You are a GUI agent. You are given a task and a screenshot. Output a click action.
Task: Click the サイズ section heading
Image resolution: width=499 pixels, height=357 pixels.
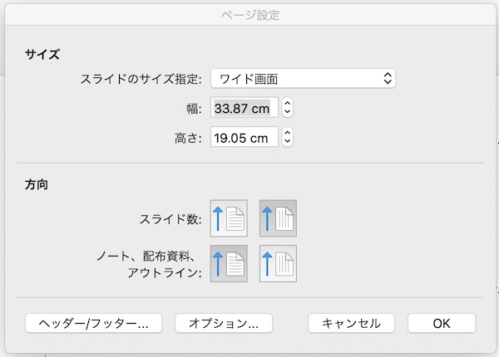(x=42, y=54)
